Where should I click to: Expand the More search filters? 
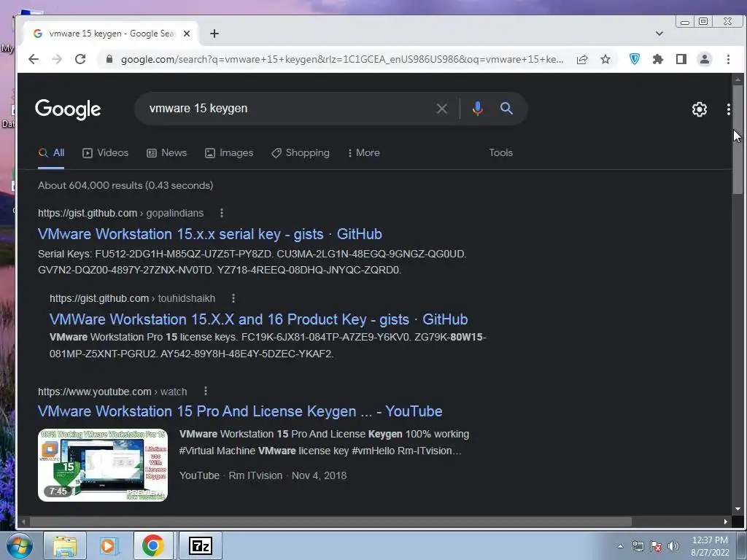tap(363, 153)
